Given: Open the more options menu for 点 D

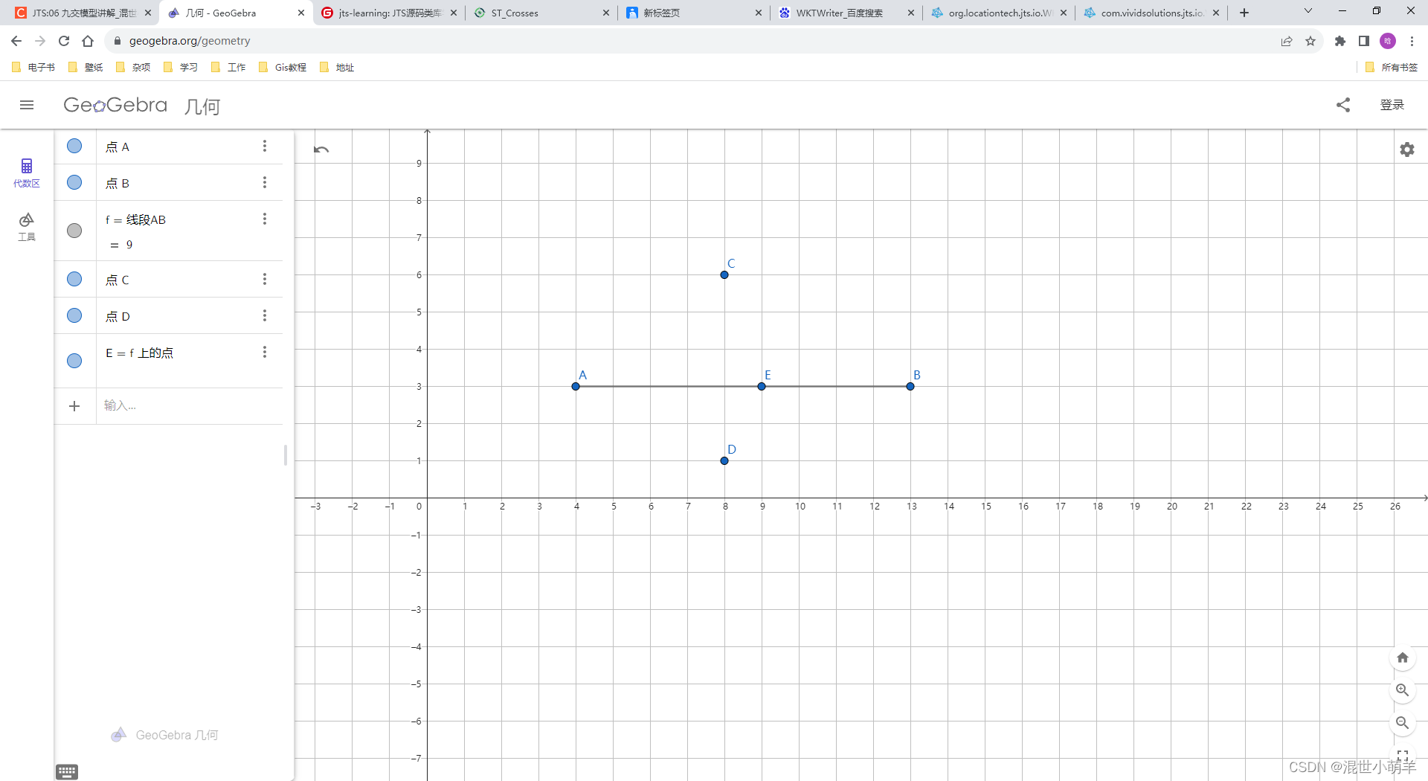Looking at the screenshot, I should coord(264,315).
